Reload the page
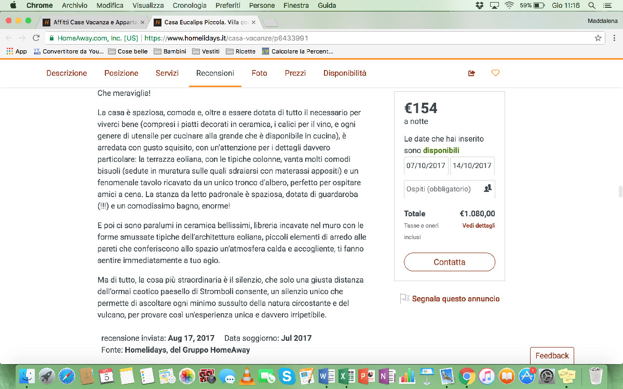 (x=36, y=38)
